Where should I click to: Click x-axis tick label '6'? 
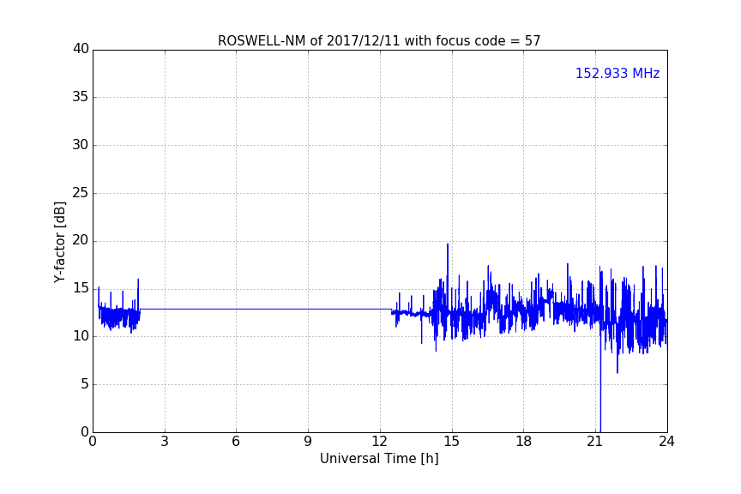[236, 442]
